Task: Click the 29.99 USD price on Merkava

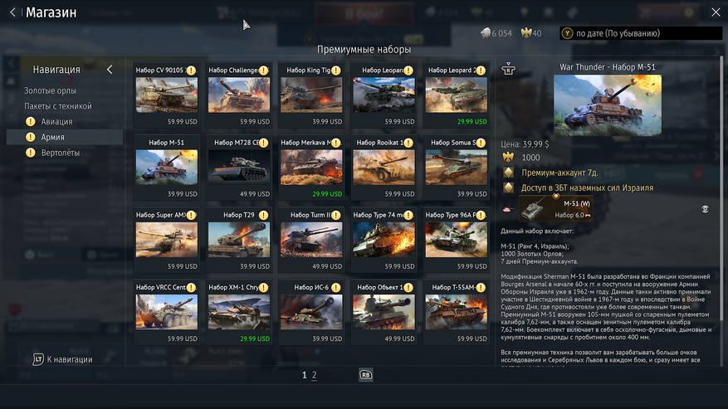Action: pyautogui.click(x=327, y=194)
